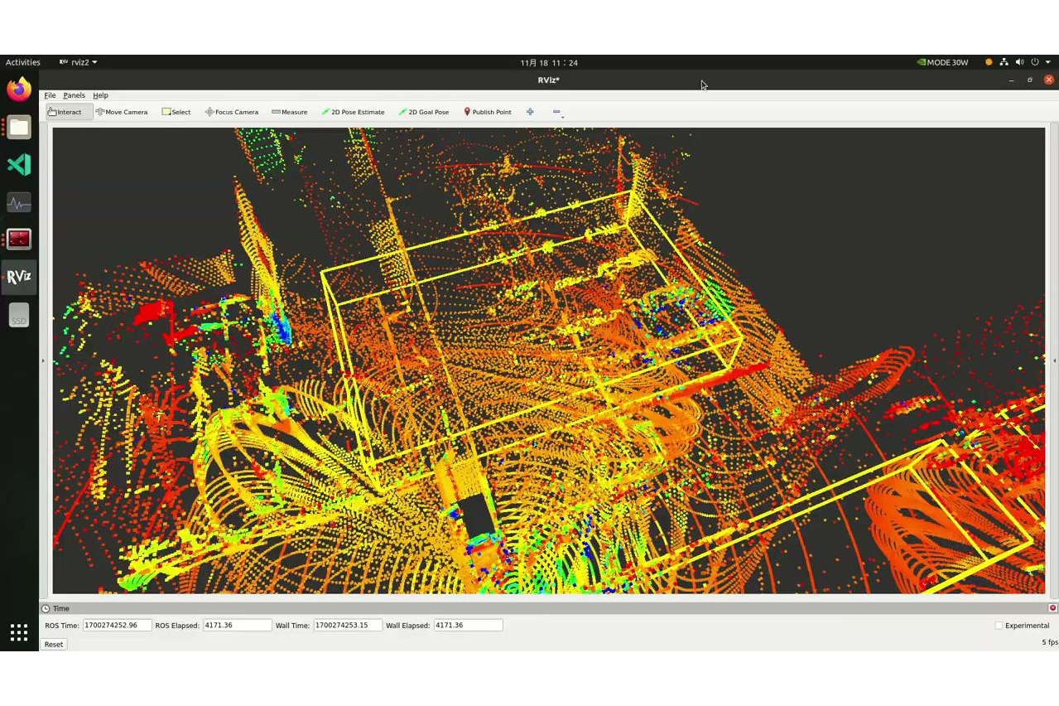This screenshot has height=706, width=1059.
Task: Expand the rviz2 application menu in top bar
Action: (x=79, y=62)
